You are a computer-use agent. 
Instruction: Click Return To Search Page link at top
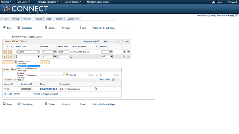coord(104,28)
